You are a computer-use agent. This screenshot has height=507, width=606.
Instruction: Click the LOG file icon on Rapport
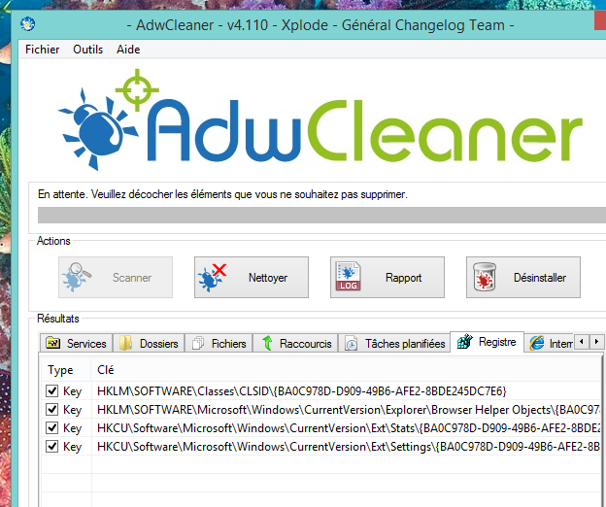[x=349, y=276]
